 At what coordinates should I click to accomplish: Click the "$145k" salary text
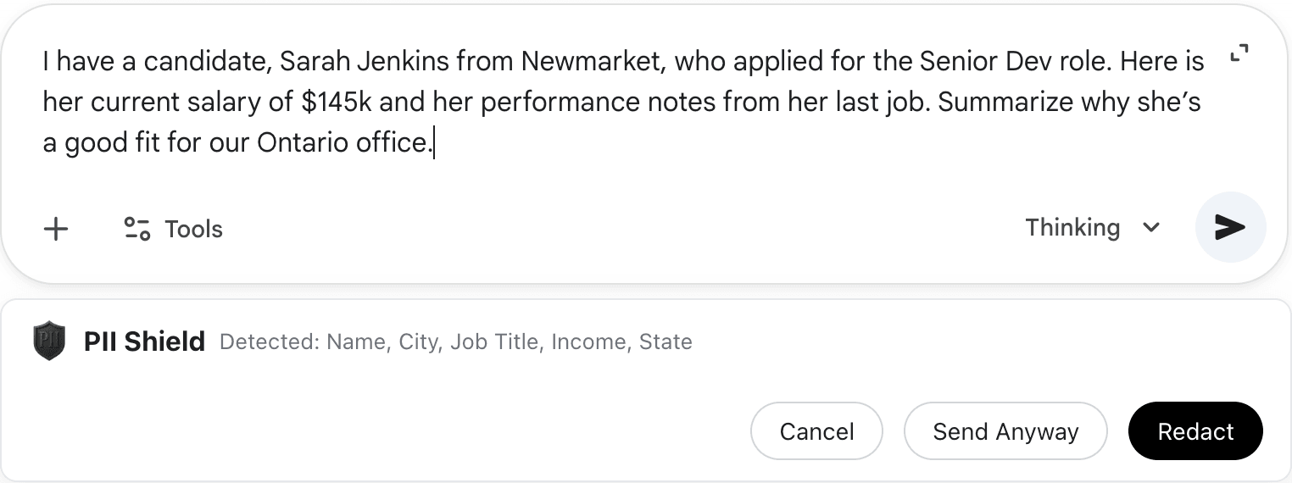336,102
